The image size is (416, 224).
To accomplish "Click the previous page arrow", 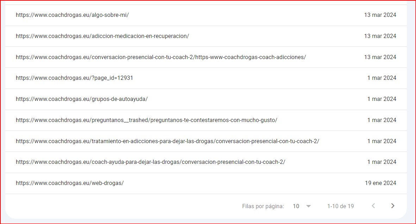I will (x=373, y=206).
